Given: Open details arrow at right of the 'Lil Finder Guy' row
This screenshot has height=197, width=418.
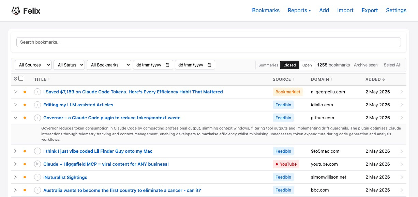Looking at the screenshot, I should (x=402, y=151).
